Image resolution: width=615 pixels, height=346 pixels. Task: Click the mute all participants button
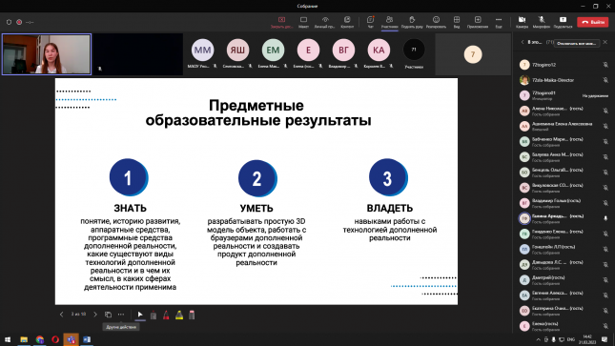click(x=577, y=43)
